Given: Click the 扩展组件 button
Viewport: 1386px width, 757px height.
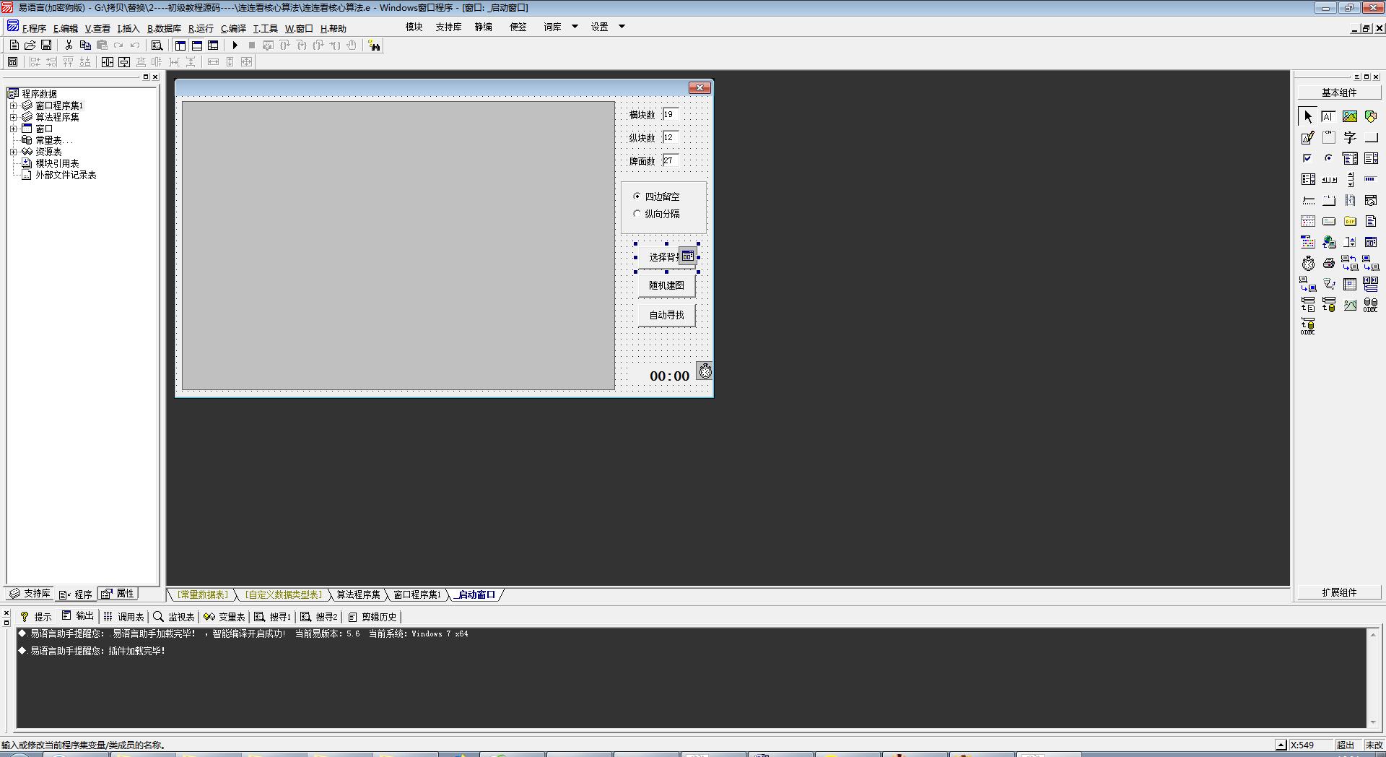Looking at the screenshot, I should click(1339, 592).
